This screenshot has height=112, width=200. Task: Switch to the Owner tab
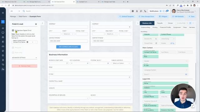pyautogui.click(x=170, y=23)
